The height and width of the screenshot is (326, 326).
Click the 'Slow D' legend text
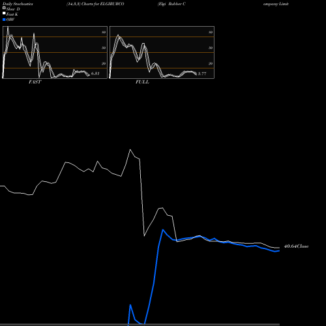[13, 9]
